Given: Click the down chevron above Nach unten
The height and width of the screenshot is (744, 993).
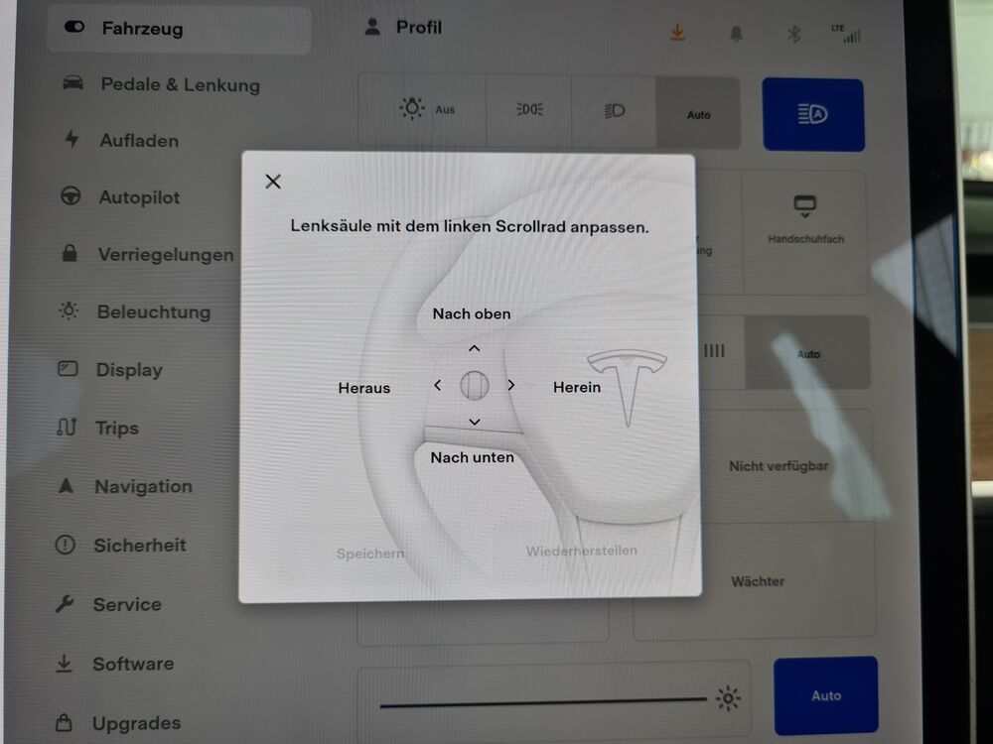Looking at the screenshot, I should pos(474,422).
